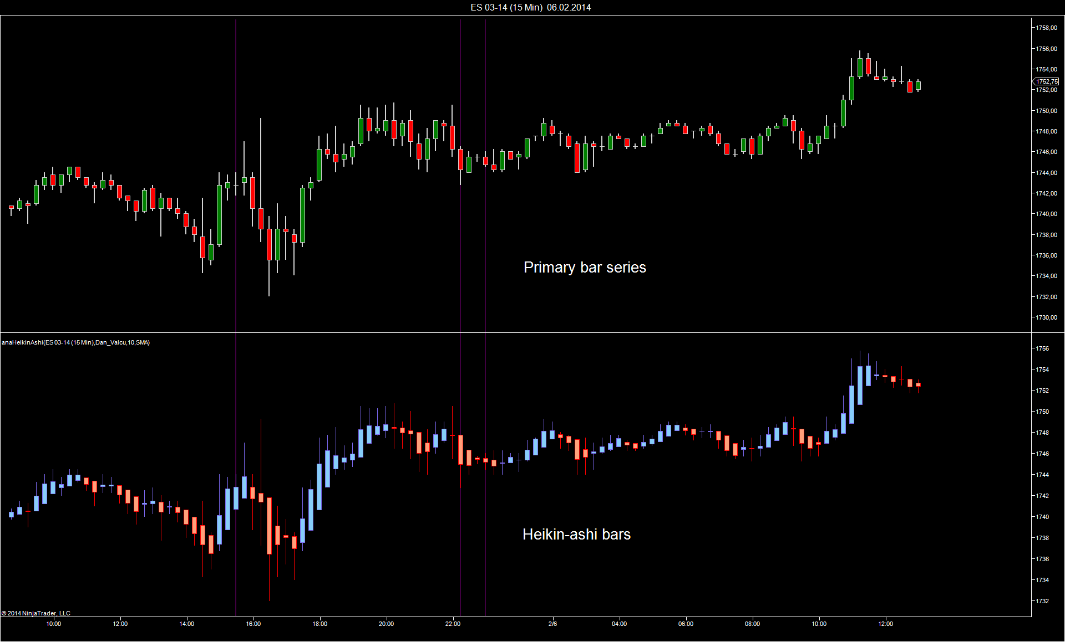Click the 1744,00 price axis label
The height and width of the screenshot is (642, 1065).
tap(1046, 173)
